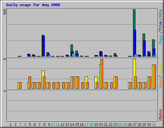Viewport: 164px width, 128px height.
Task: Click the orange Sites legend label
Action: coord(160,84)
